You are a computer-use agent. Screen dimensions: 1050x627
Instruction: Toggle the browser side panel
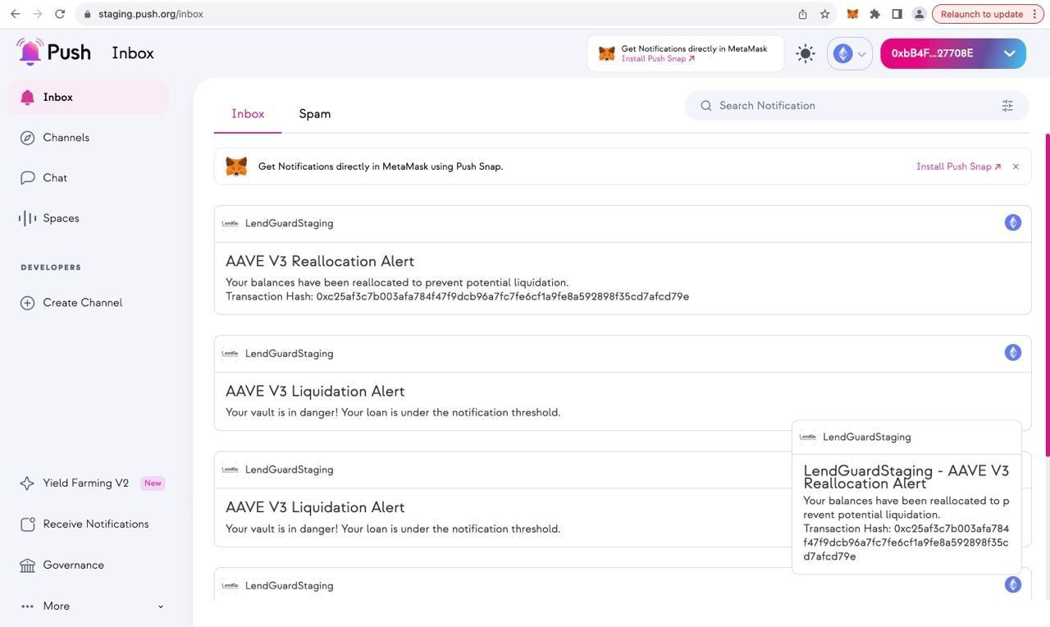point(897,14)
